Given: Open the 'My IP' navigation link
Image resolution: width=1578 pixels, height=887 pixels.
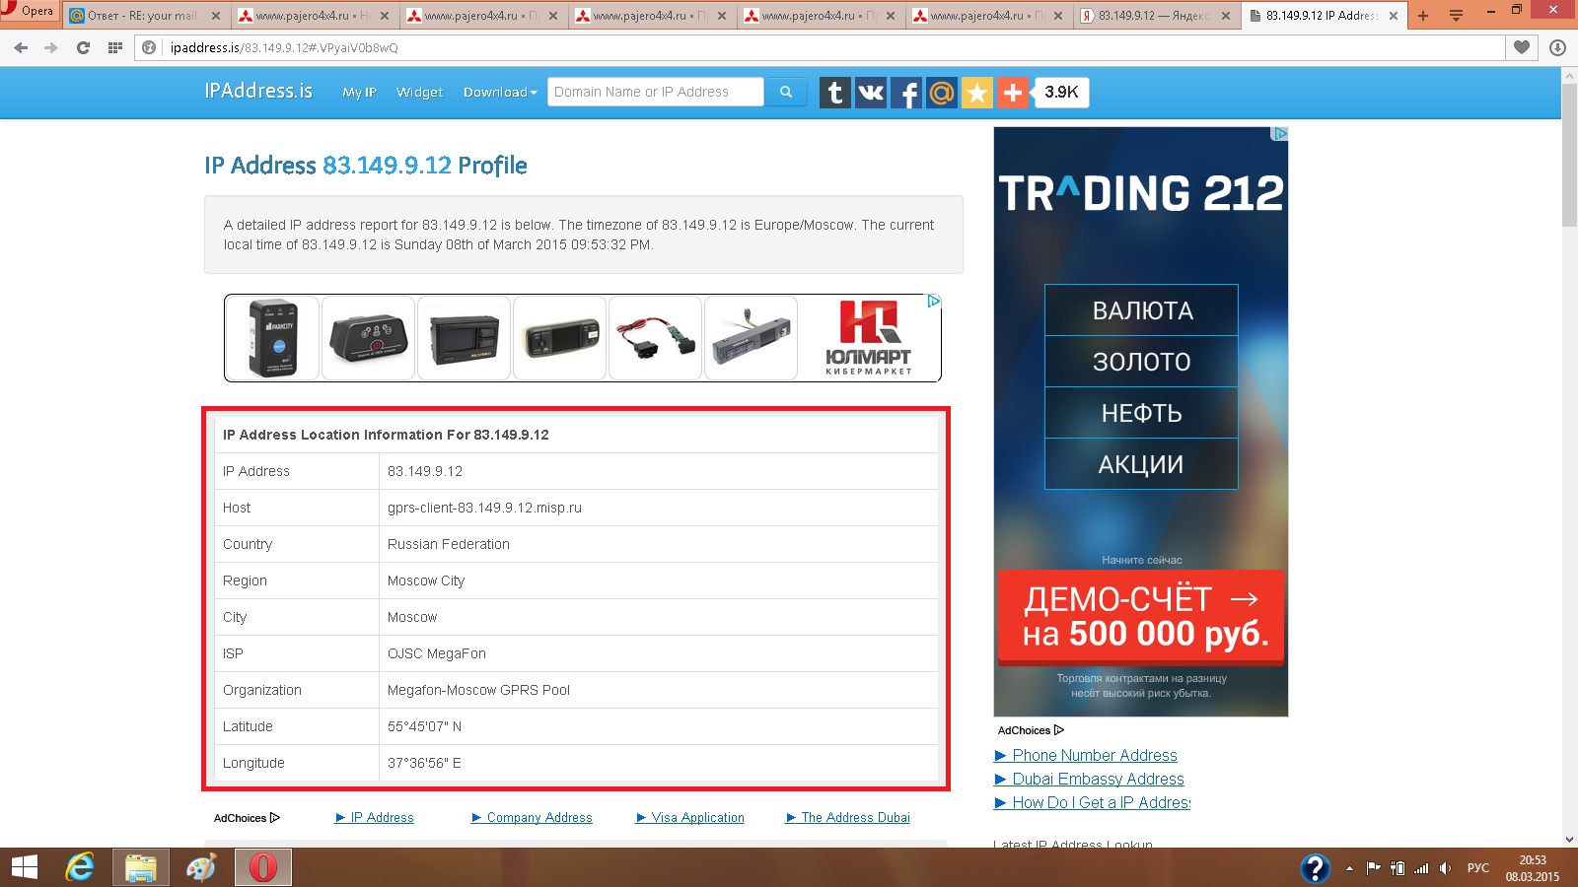Looking at the screenshot, I should (359, 92).
